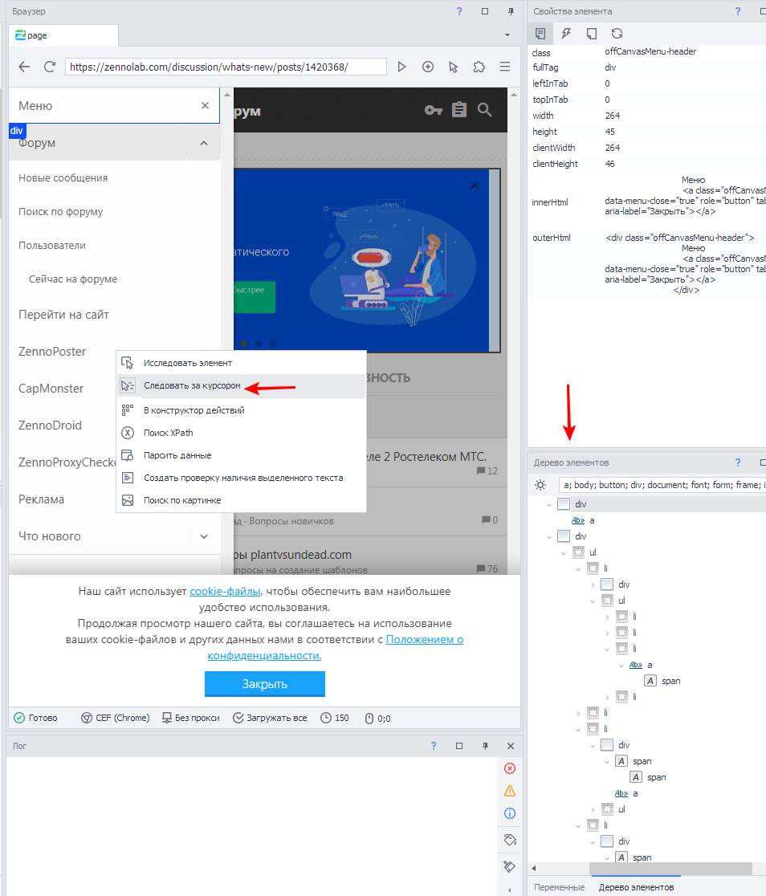The width and height of the screenshot is (766, 896).
Task: Open help for the Дерево элементов panel
Action: tap(737, 462)
